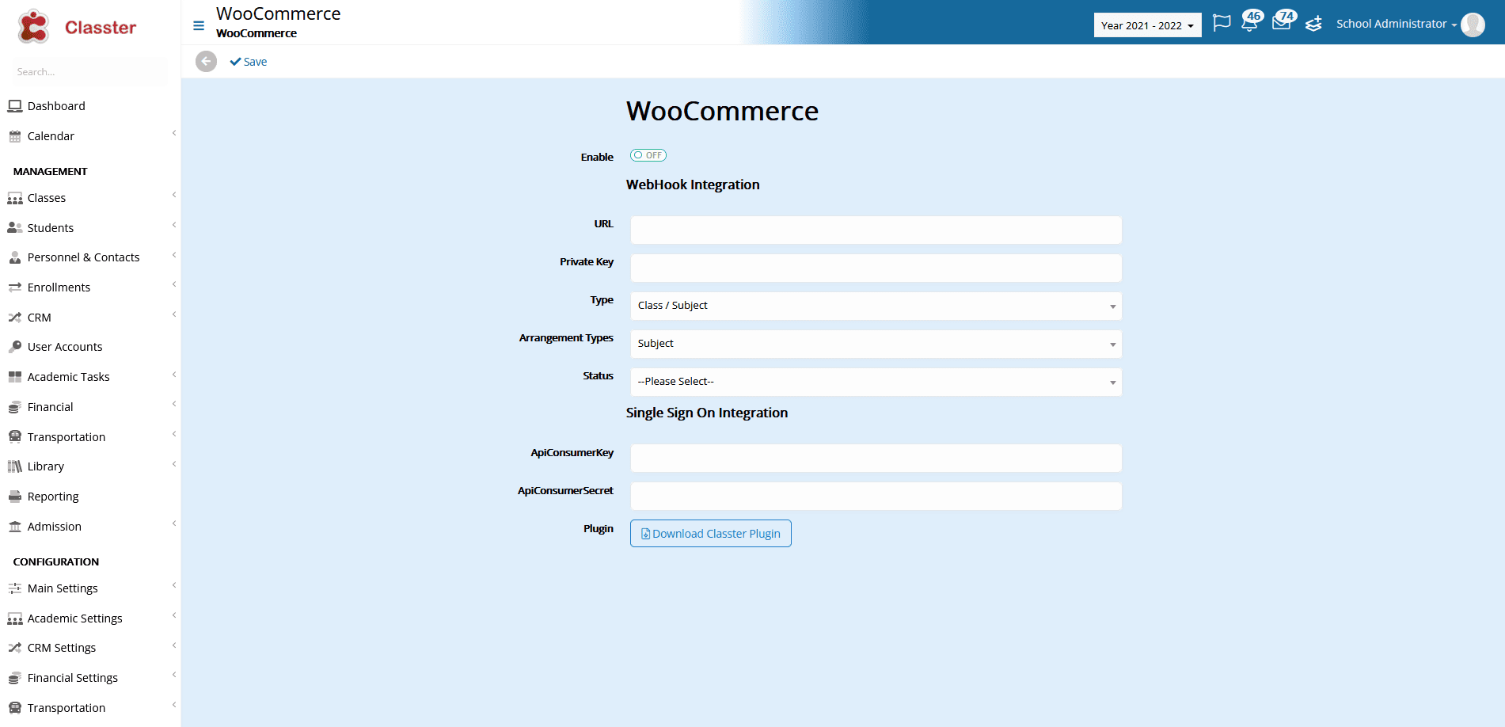
Task: Expand the Financial submenu chevron
Action: point(174,404)
